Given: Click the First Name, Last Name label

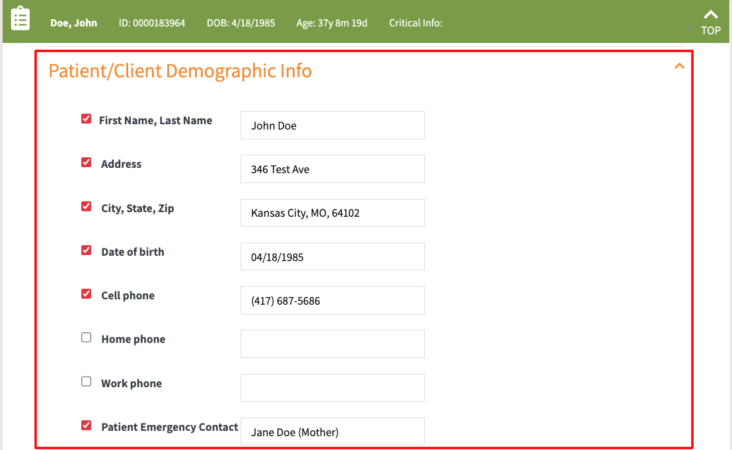Looking at the screenshot, I should [x=155, y=120].
